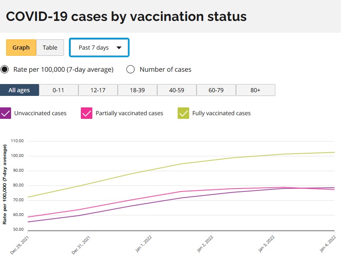
Task: Switch to the Table view
Action: click(50, 48)
